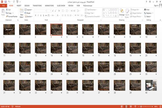The width and height of the screenshot is (162, 108).
Task: Click the PERSIAN language indicator in status bar
Action: click(x=18, y=107)
